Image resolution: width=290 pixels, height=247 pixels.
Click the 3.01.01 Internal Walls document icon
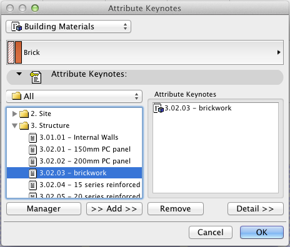[32, 138]
